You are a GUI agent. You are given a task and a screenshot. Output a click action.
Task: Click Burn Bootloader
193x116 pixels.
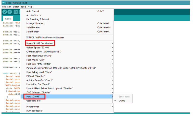tap(34, 111)
